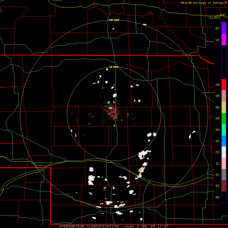This screenshot has height=228, width=228.
Task: Click the 100 NMI range label
Action: 114,20
